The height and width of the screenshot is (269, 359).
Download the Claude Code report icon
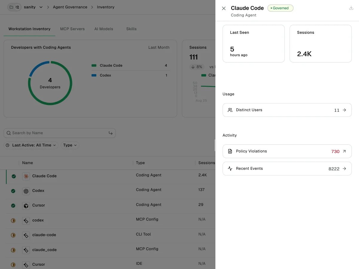coord(351,8)
